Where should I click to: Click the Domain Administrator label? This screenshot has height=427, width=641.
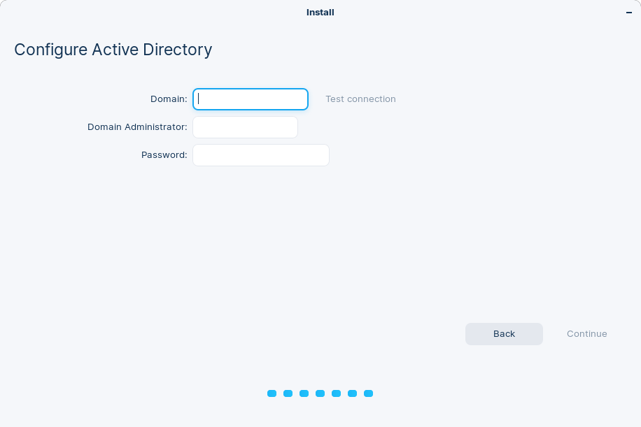tap(136, 126)
